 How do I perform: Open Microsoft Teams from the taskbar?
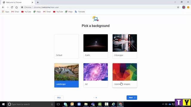tap(93, 104)
